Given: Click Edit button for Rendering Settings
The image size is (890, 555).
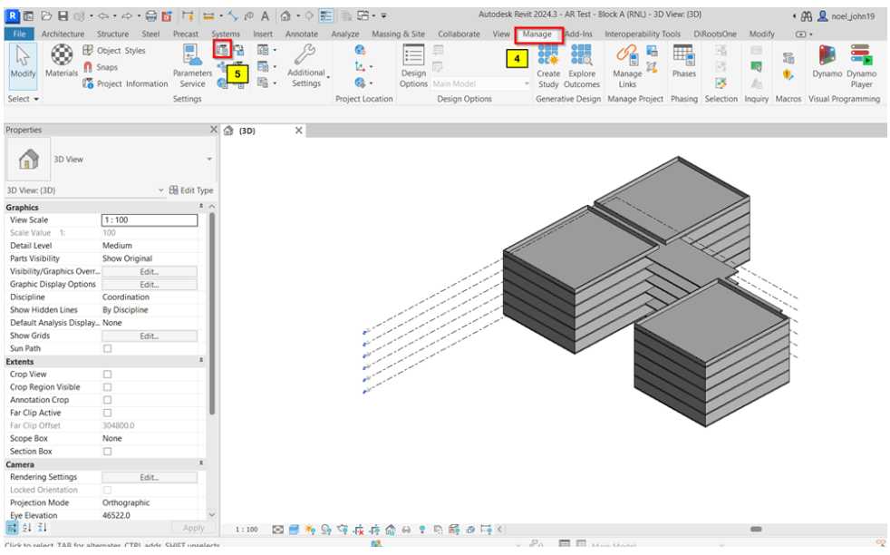Looking at the screenshot, I should [x=149, y=477].
